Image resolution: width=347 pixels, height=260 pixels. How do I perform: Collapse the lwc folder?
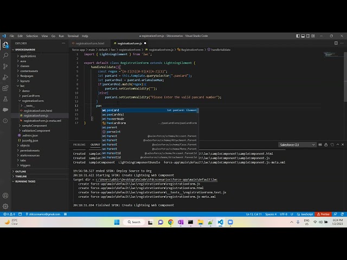(22, 86)
